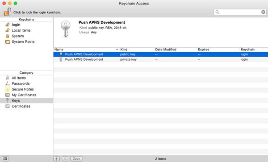Click the padlock icon to lock login keychain
Screen dimensions: 268x162
coord(7,12)
